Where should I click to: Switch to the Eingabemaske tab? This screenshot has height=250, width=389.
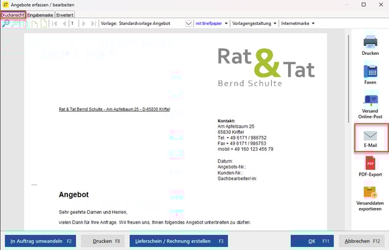pyautogui.click(x=41, y=14)
